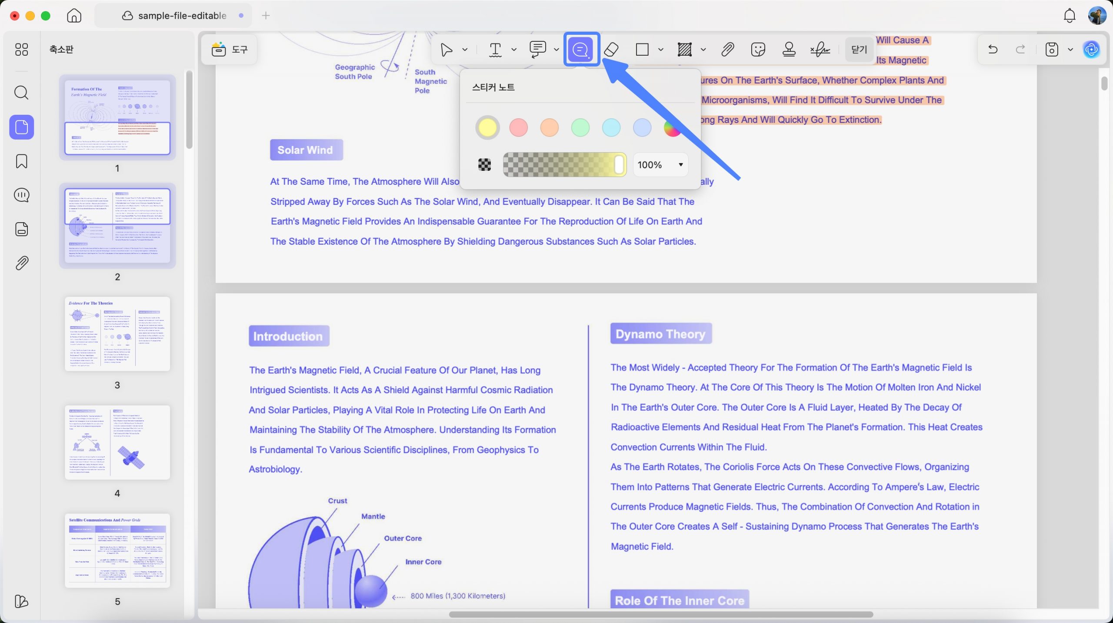Image resolution: width=1113 pixels, height=623 pixels.
Task: Click the undo arrow
Action: coord(993,50)
